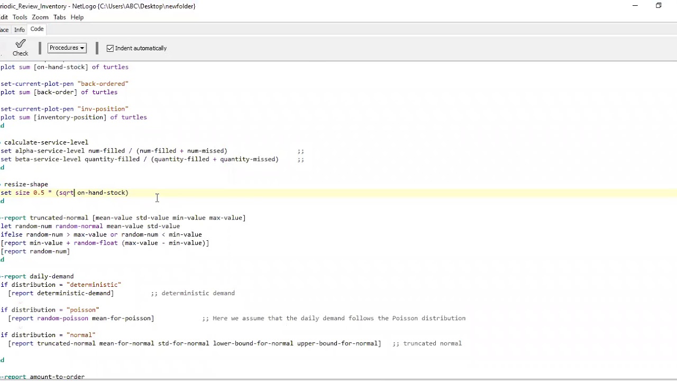The image size is (677, 381).
Task: Click 'if distribution = "poisson"' line
Action: [50, 310]
